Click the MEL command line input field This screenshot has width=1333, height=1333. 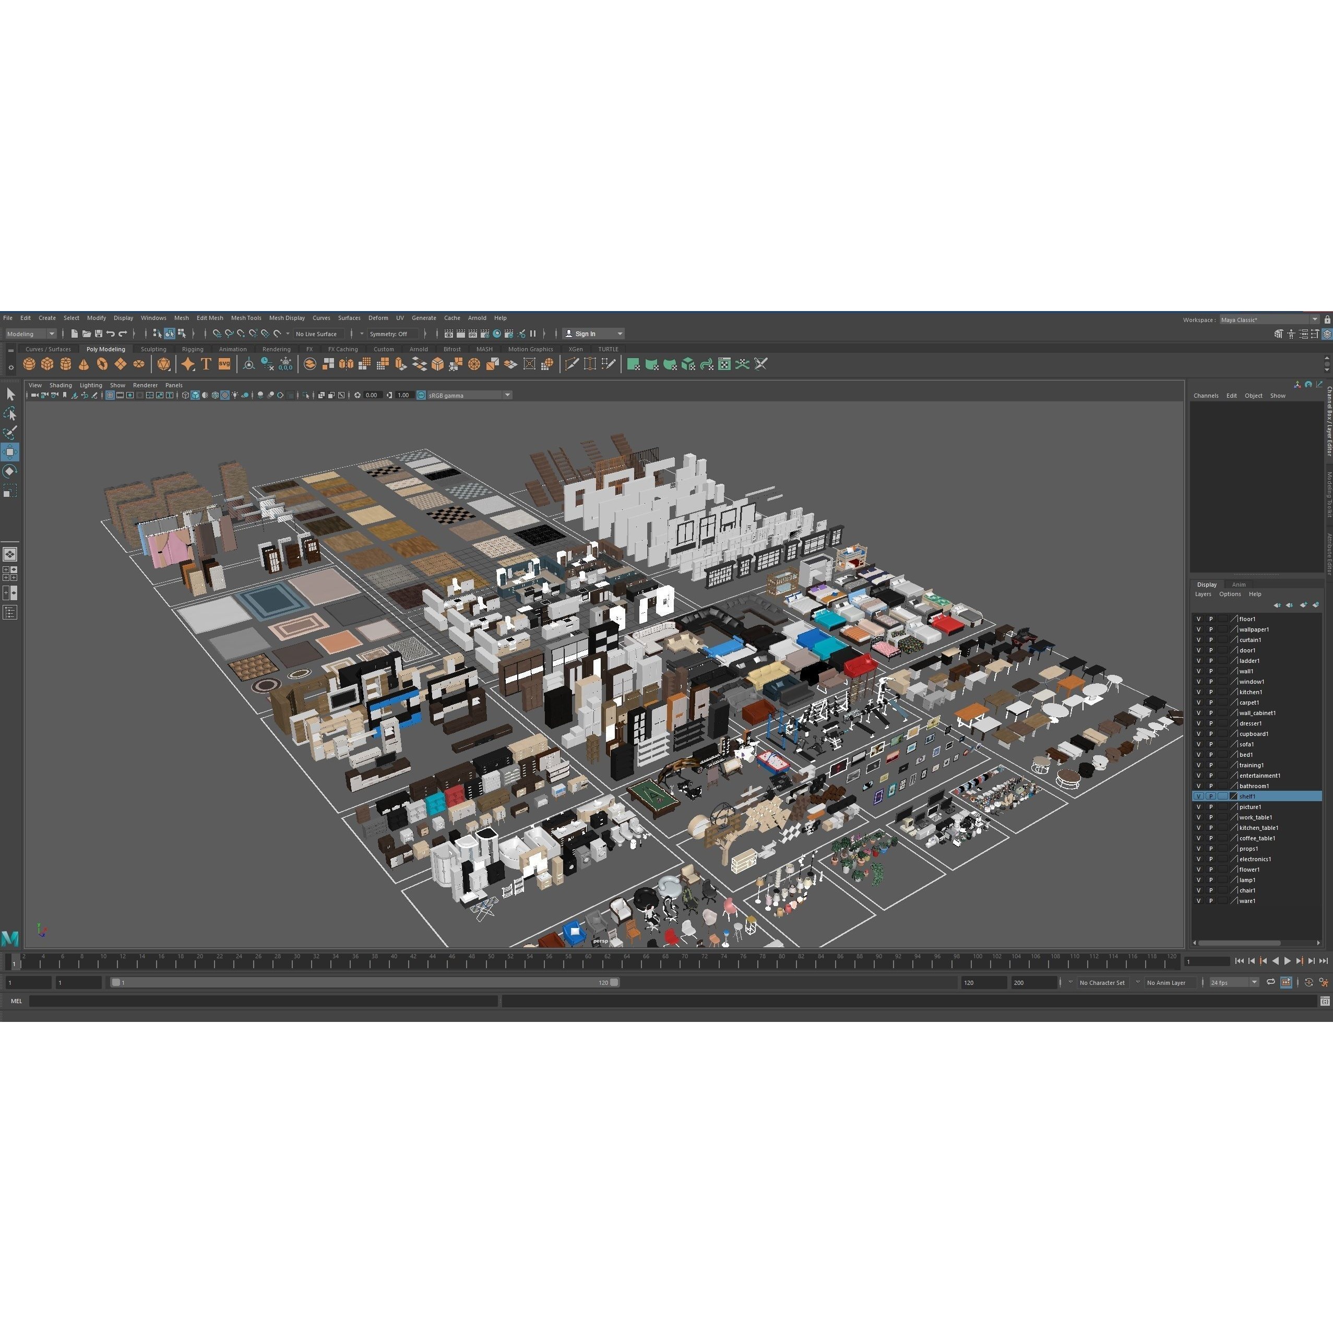262,1001
